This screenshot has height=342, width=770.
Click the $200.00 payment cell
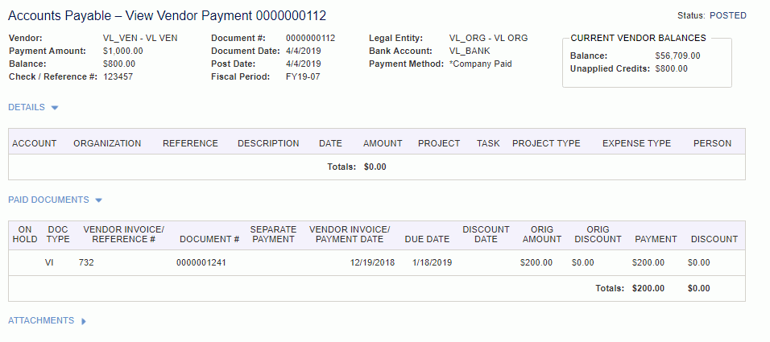pyautogui.click(x=649, y=263)
